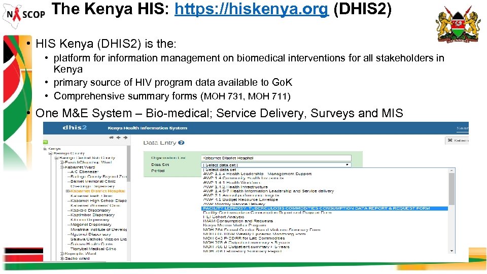Open the Data Set dropdown
This screenshot has height=274, width=487.
276,165
